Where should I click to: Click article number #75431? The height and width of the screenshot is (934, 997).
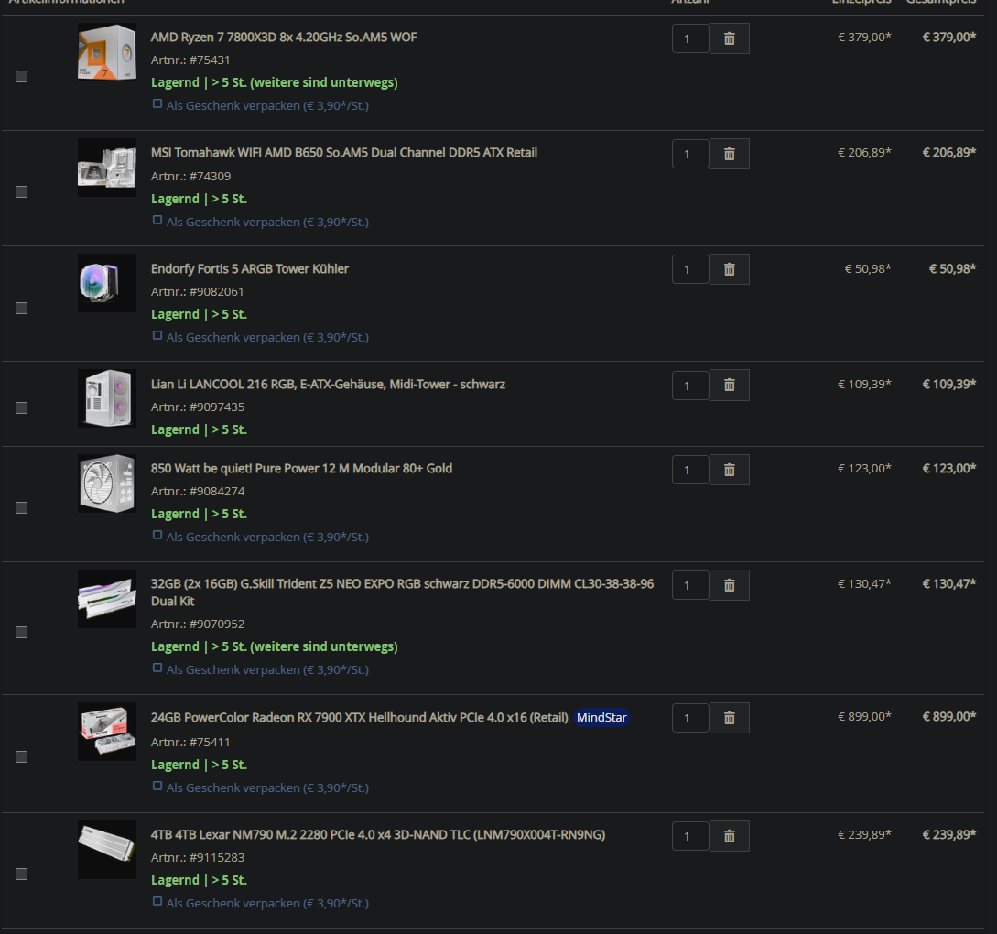click(x=209, y=60)
